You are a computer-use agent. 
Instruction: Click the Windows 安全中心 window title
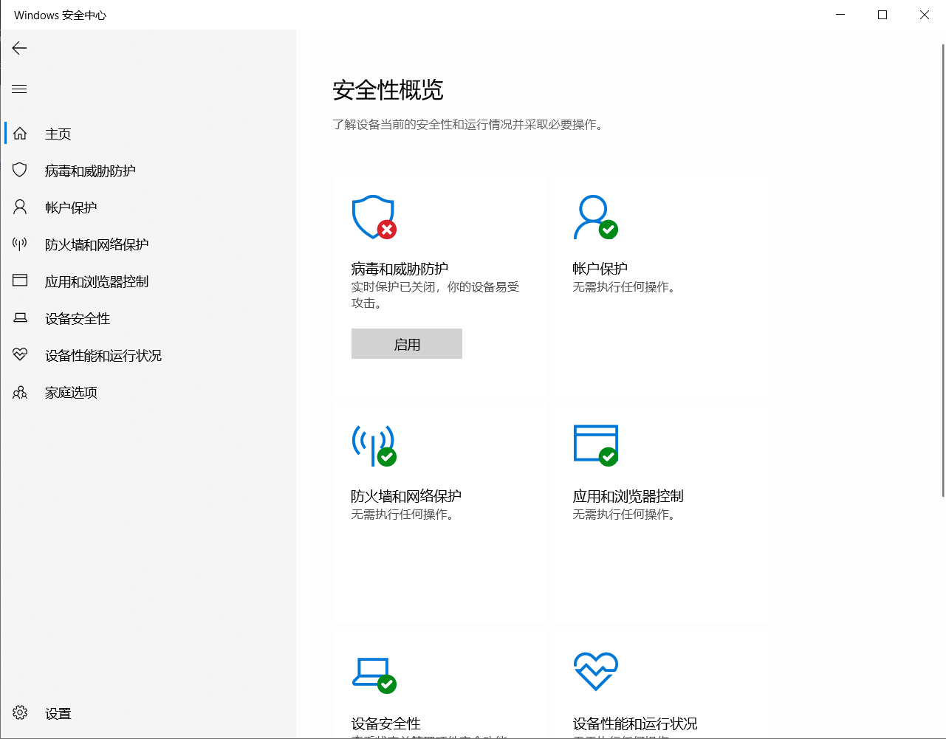tap(61, 16)
